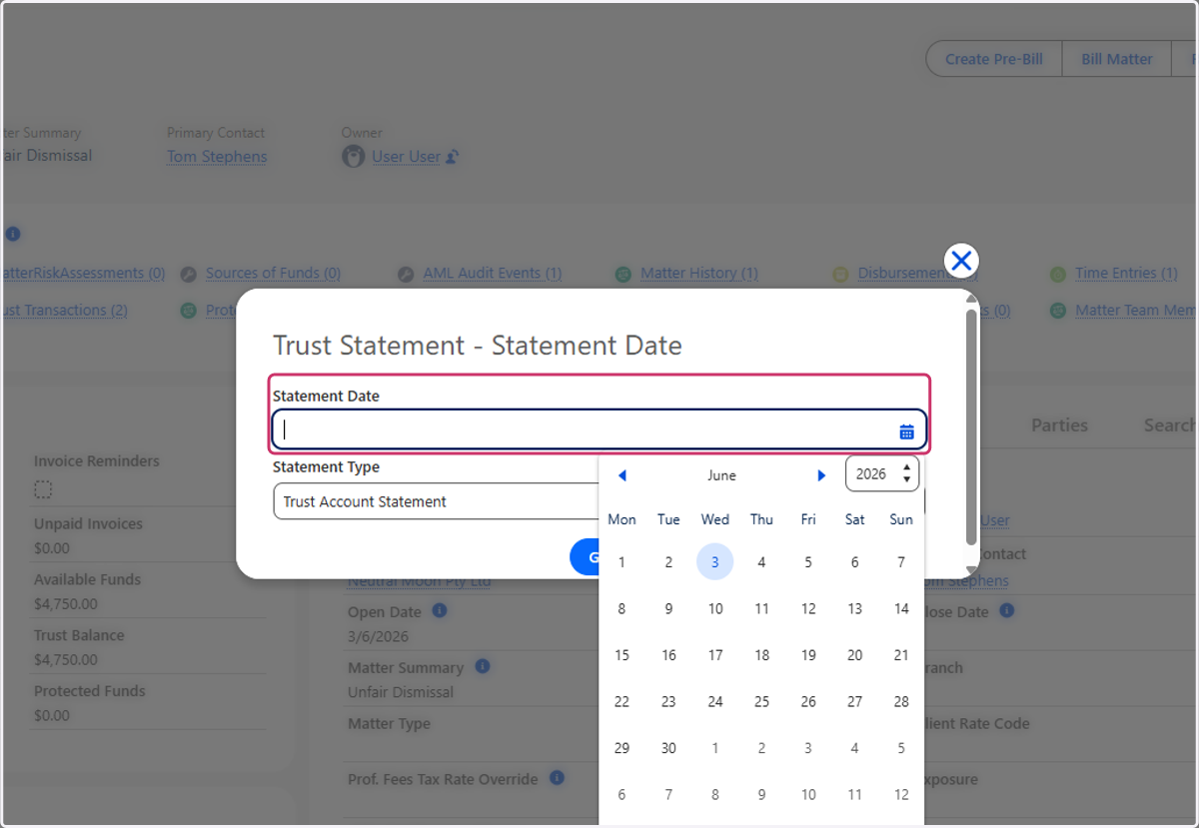Open MatterRiskAssessments (0) link
The image size is (1199, 828).
coord(83,273)
